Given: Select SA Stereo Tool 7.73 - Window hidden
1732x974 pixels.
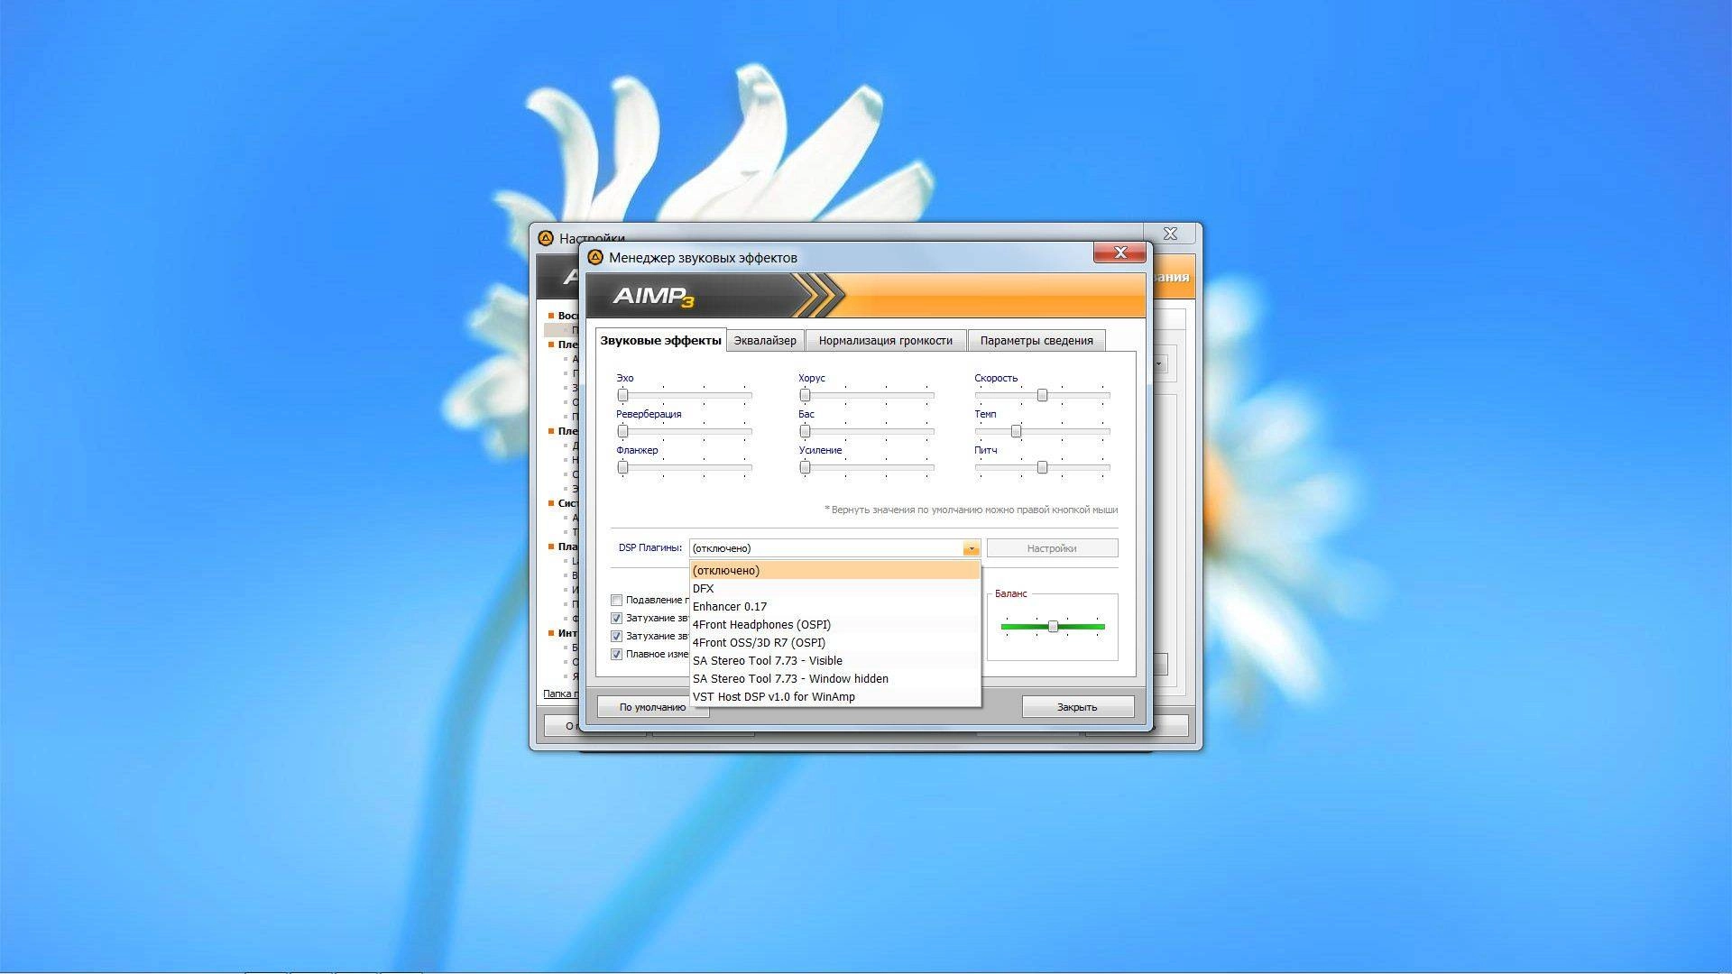Looking at the screenshot, I should point(834,678).
